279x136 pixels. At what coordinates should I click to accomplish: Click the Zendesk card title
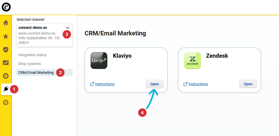217,56
